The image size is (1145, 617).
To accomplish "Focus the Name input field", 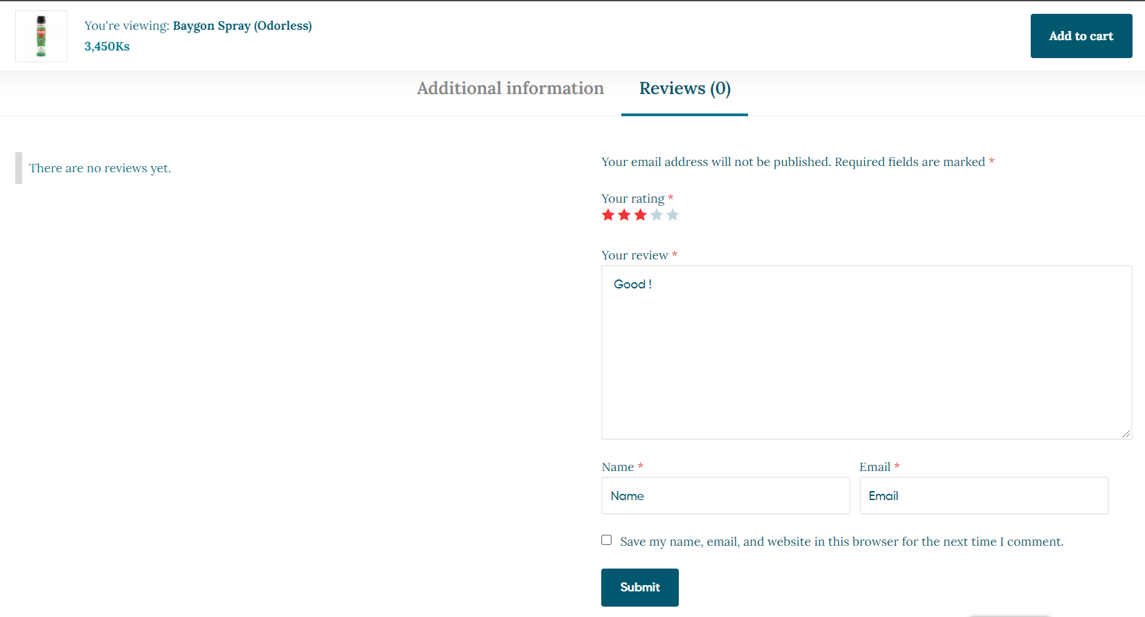I will (725, 496).
